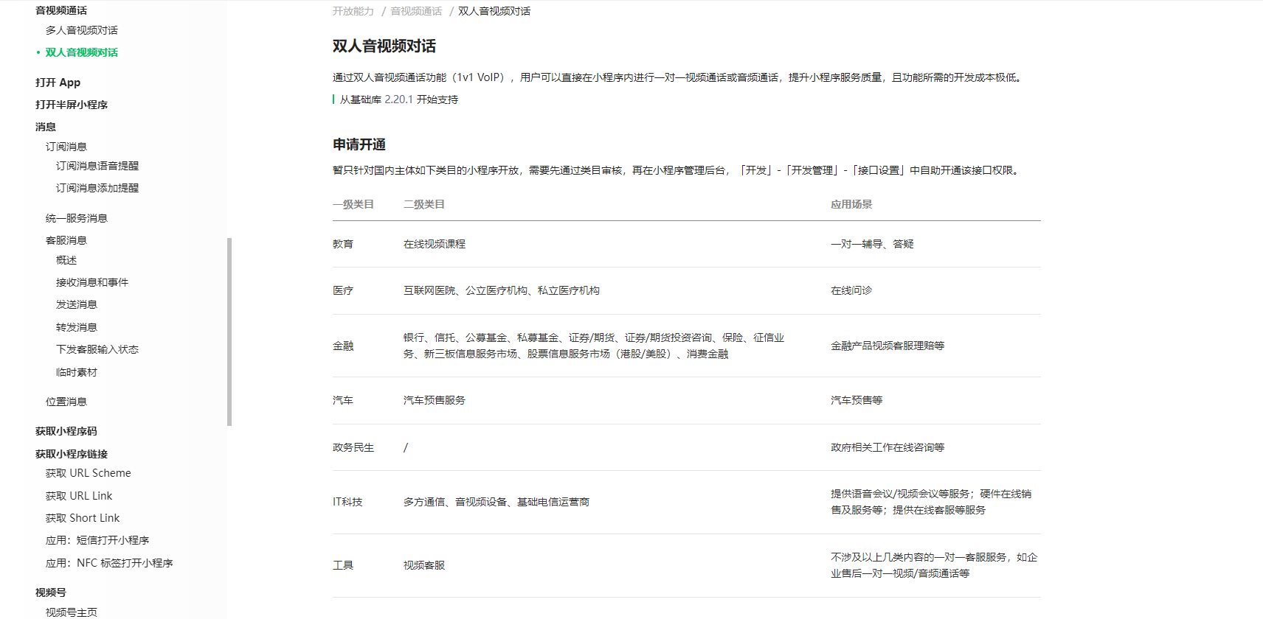Open the 消息 sidebar section

click(x=46, y=127)
